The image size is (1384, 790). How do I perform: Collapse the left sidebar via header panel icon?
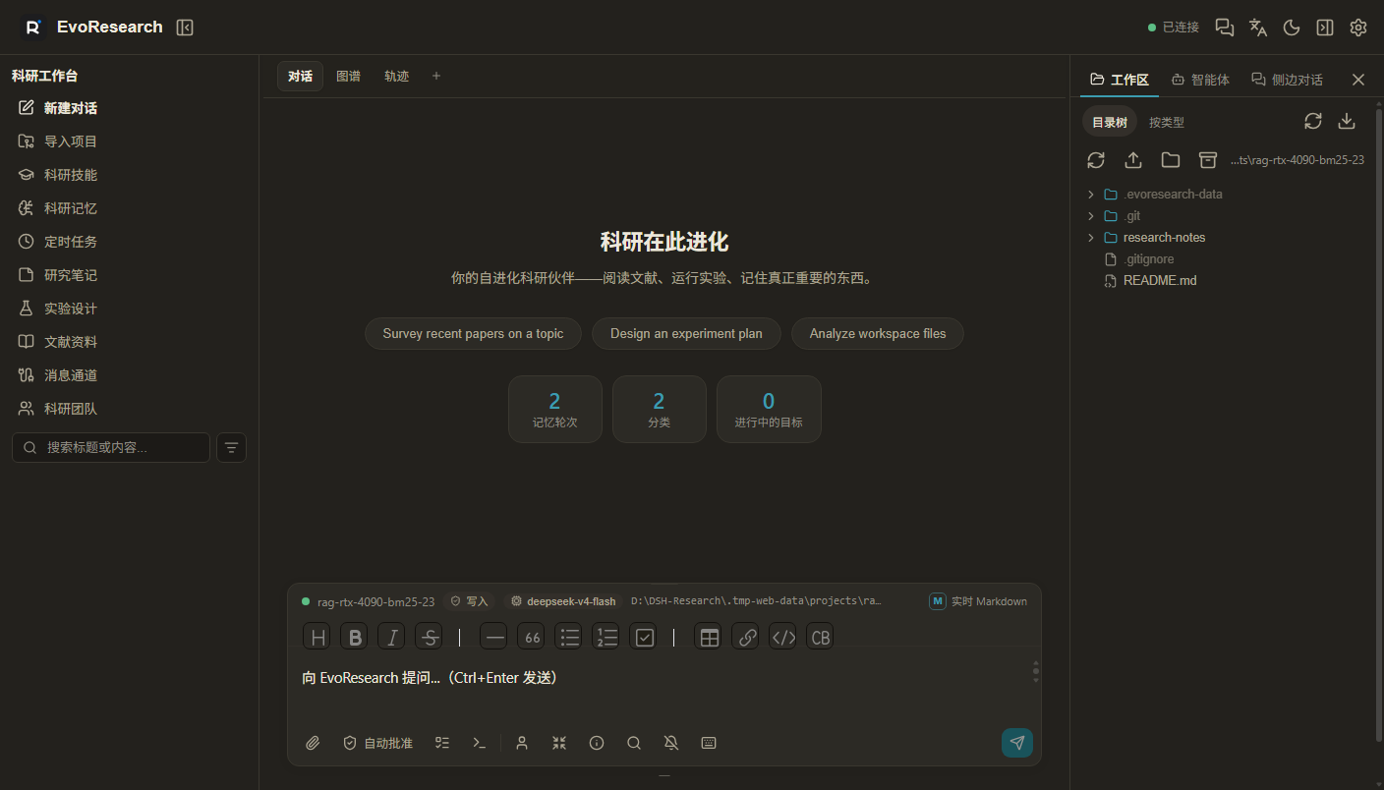coord(185,28)
